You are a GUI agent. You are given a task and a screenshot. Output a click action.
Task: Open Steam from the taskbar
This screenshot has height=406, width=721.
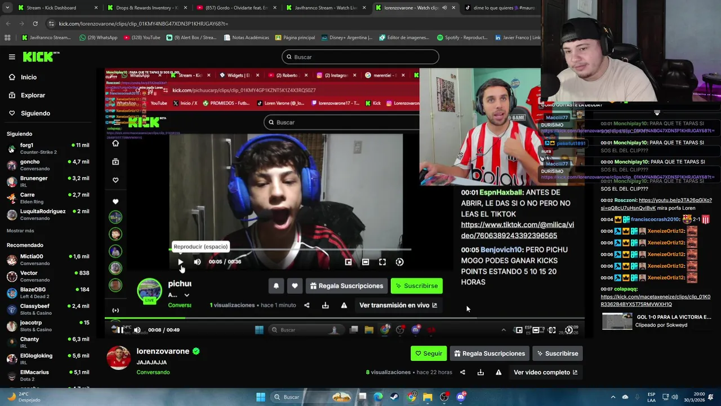tap(394, 397)
